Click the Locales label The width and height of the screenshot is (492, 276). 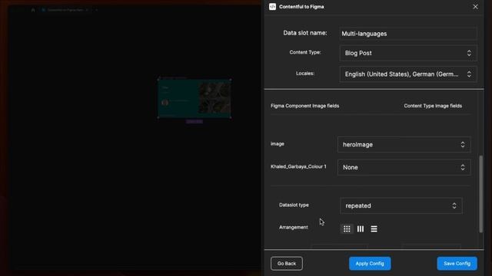tap(305, 74)
